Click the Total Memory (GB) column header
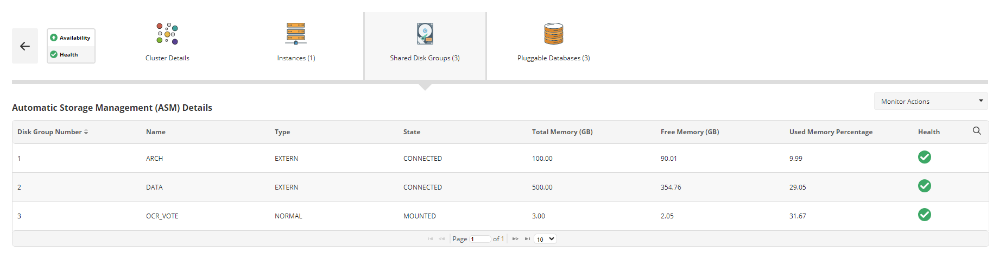Image resolution: width=999 pixels, height=276 pixels. pos(562,132)
